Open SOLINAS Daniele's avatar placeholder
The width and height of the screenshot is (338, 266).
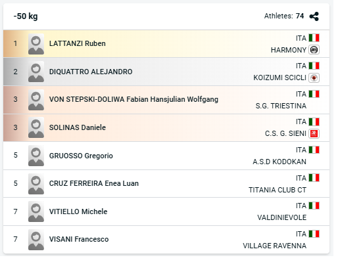click(x=36, y=127)
